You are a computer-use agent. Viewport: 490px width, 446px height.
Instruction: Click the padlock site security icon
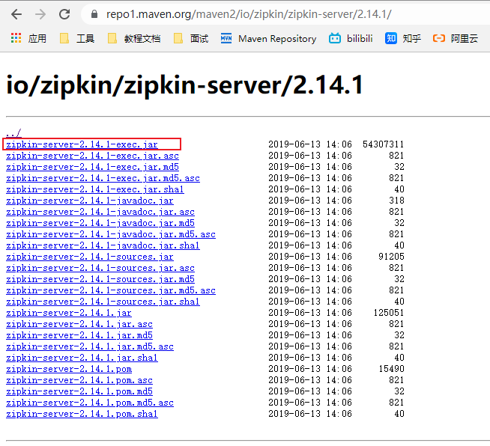pyautogui.click(x=94, y=14)
